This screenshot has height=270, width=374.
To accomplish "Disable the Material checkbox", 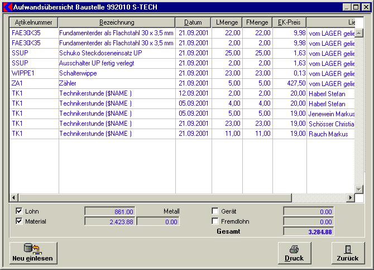I will pyautogui.click(x=20, y=221).
